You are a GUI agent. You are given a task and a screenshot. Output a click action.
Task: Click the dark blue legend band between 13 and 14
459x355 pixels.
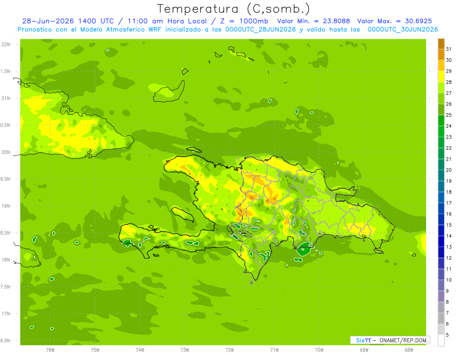pyautogui.click(x=441, y=241)
